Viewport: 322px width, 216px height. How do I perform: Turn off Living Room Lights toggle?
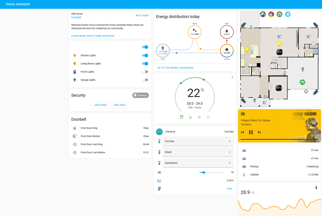(x=145, y=64)
